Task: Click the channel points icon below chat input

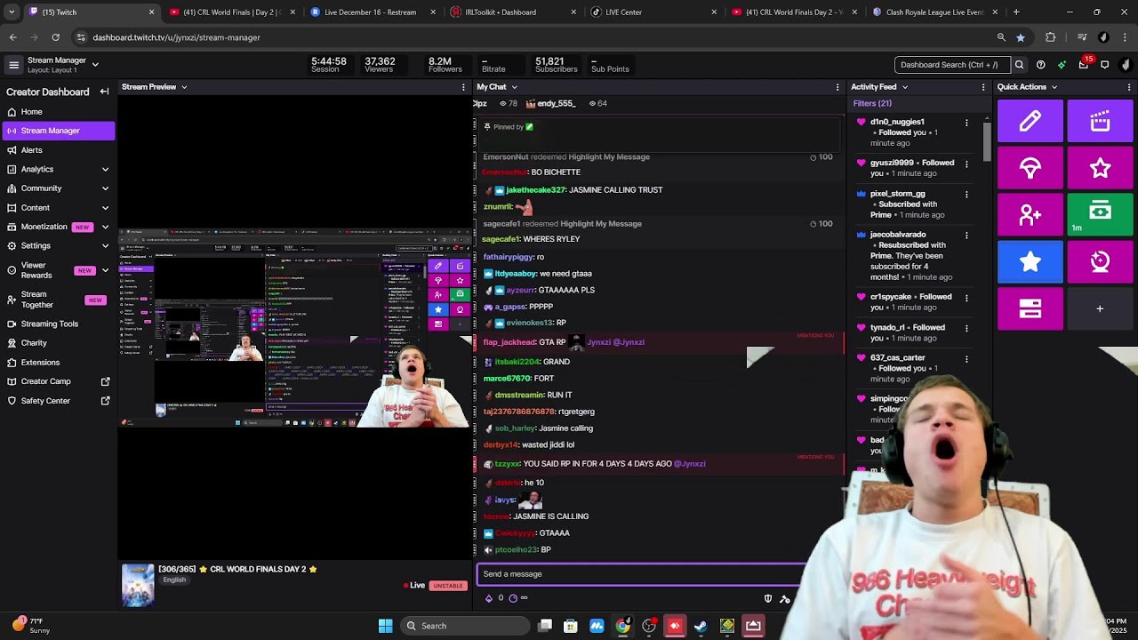Action: [x=514, y=598]
